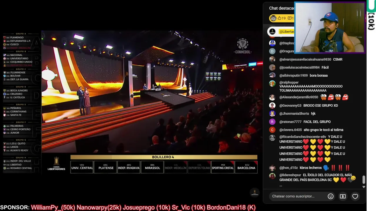Click the purple 'R' avatar of @ratonan7777

[272, 122]
